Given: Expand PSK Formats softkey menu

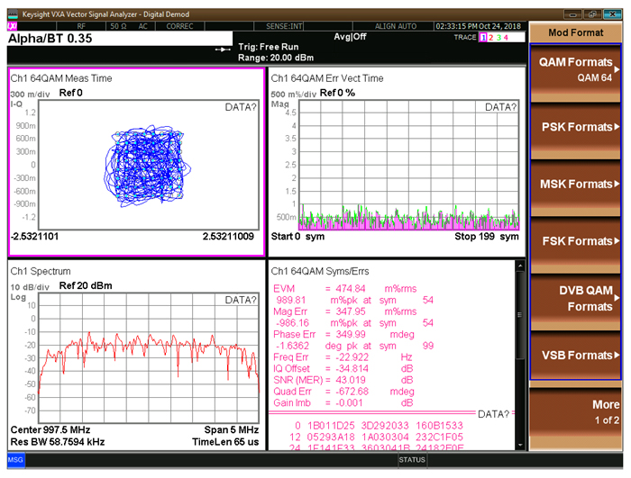Looking at the screenshot, I should coord(575,127).
